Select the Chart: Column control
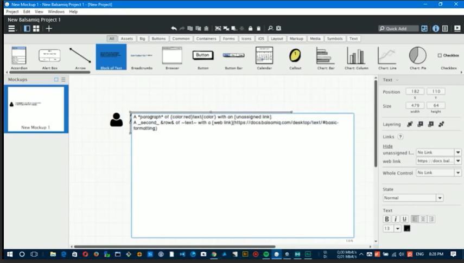The width and height of the screenshot is (464, 263). (357, 57)
